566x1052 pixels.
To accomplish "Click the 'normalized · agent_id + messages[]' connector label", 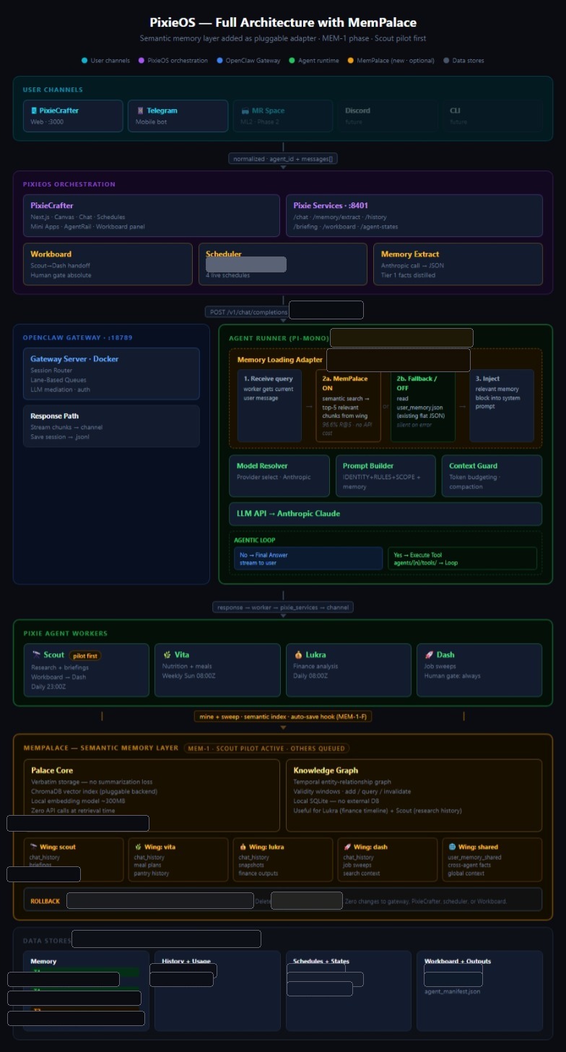I will (283, 158).
